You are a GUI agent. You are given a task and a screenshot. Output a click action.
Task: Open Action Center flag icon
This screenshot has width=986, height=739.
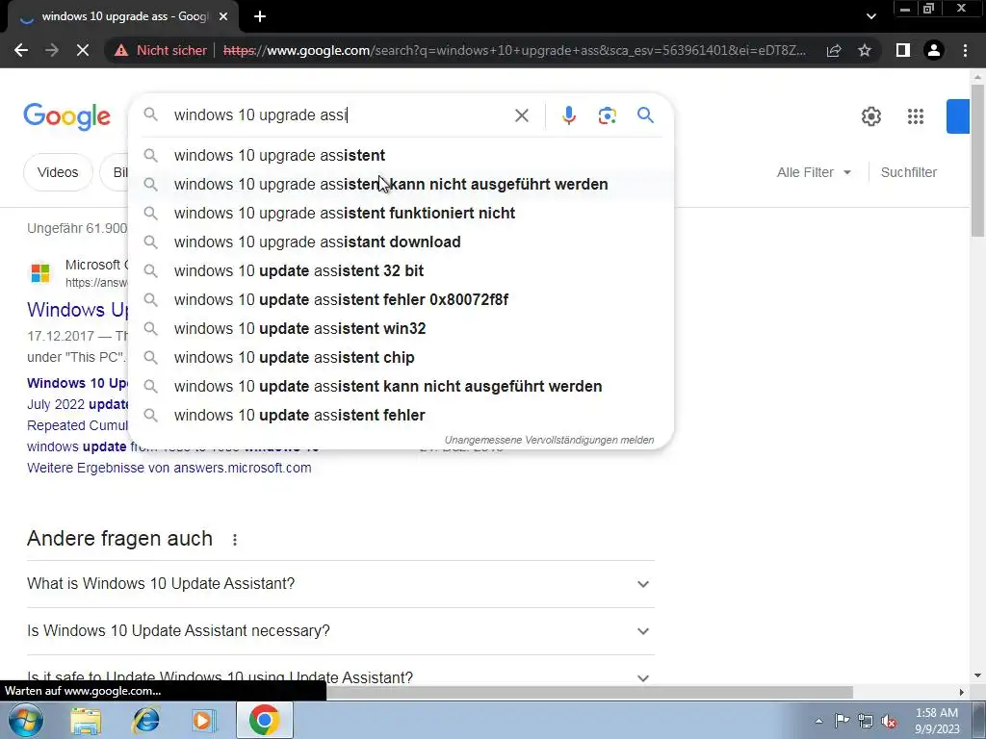842,721
